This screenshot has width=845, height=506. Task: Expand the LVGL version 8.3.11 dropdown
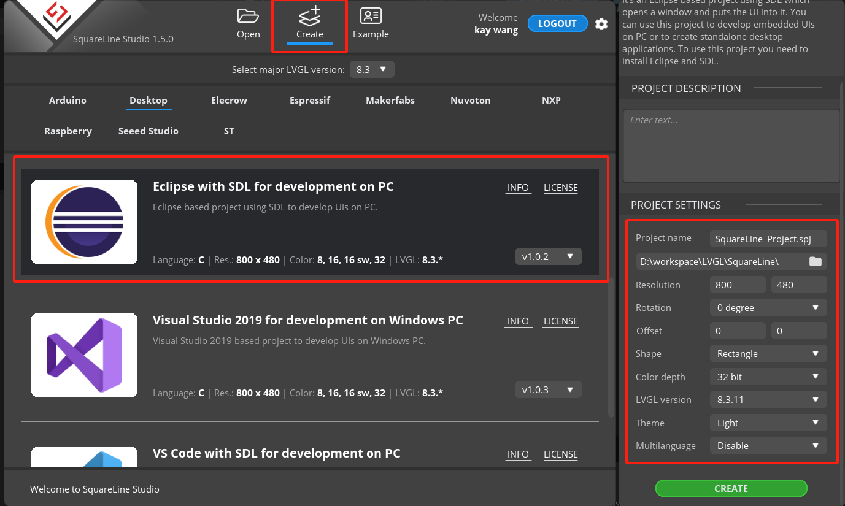pos(768,399)
